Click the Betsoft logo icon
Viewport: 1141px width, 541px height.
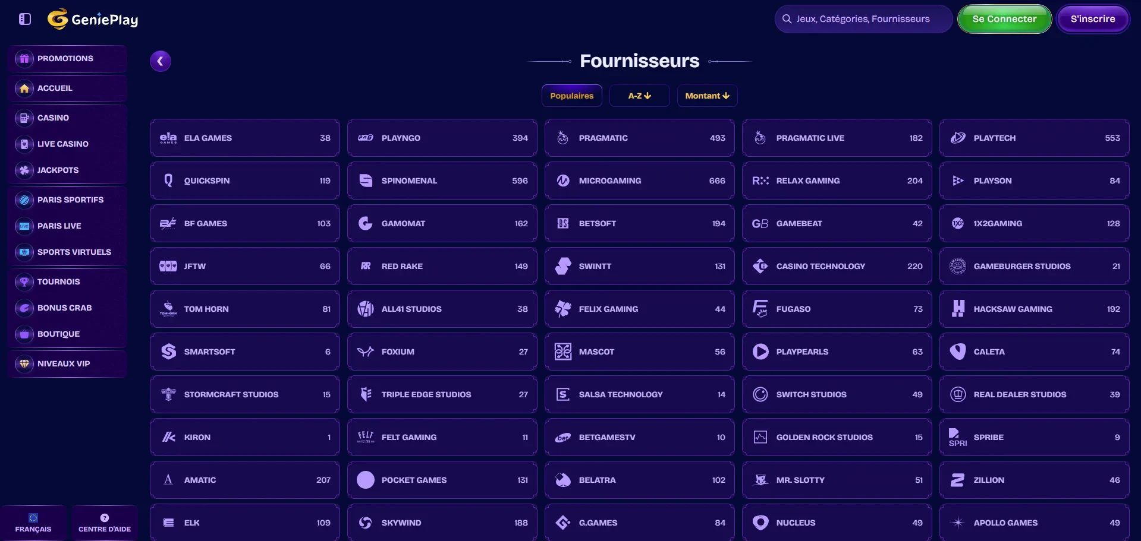click(x=563, y=223)
